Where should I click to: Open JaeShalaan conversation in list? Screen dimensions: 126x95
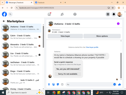(21, 64)
